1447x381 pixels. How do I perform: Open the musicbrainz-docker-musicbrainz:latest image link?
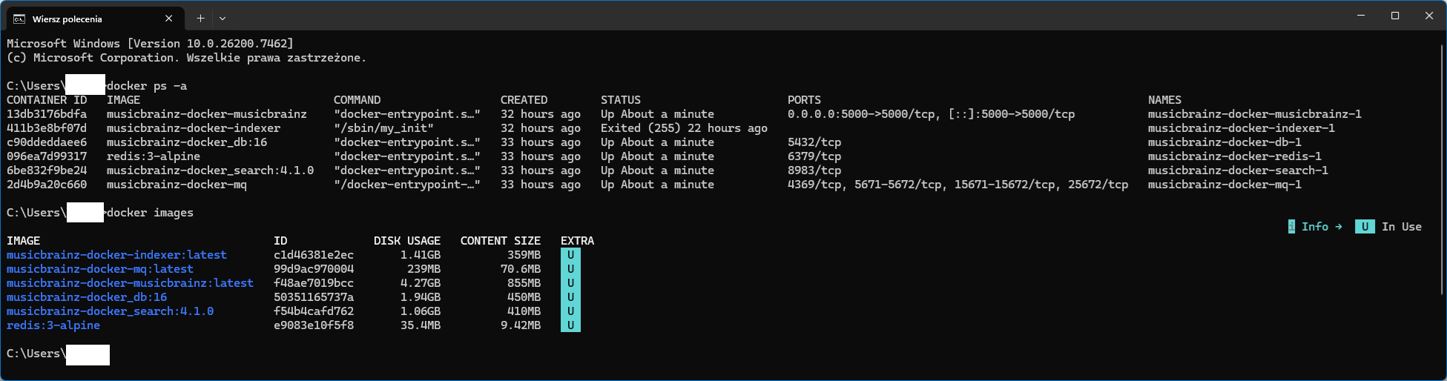[x=130, y=283]
